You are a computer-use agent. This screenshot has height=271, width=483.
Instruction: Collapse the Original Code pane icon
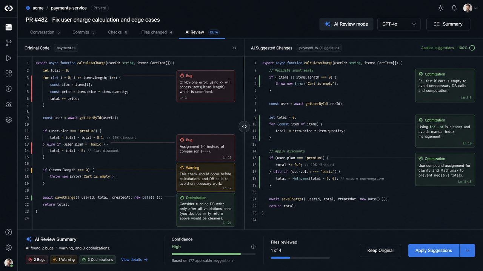coord(234,48)
